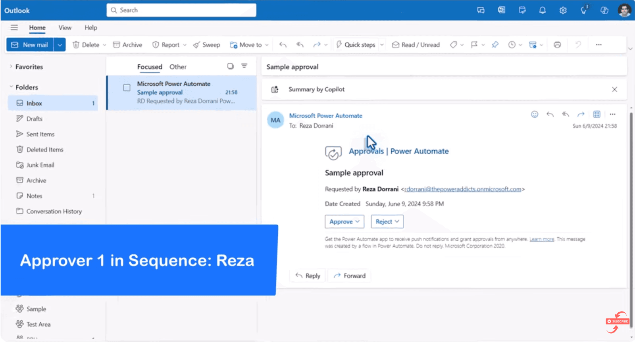Check the Sample approval message checkbox

[x=127, y=88]
